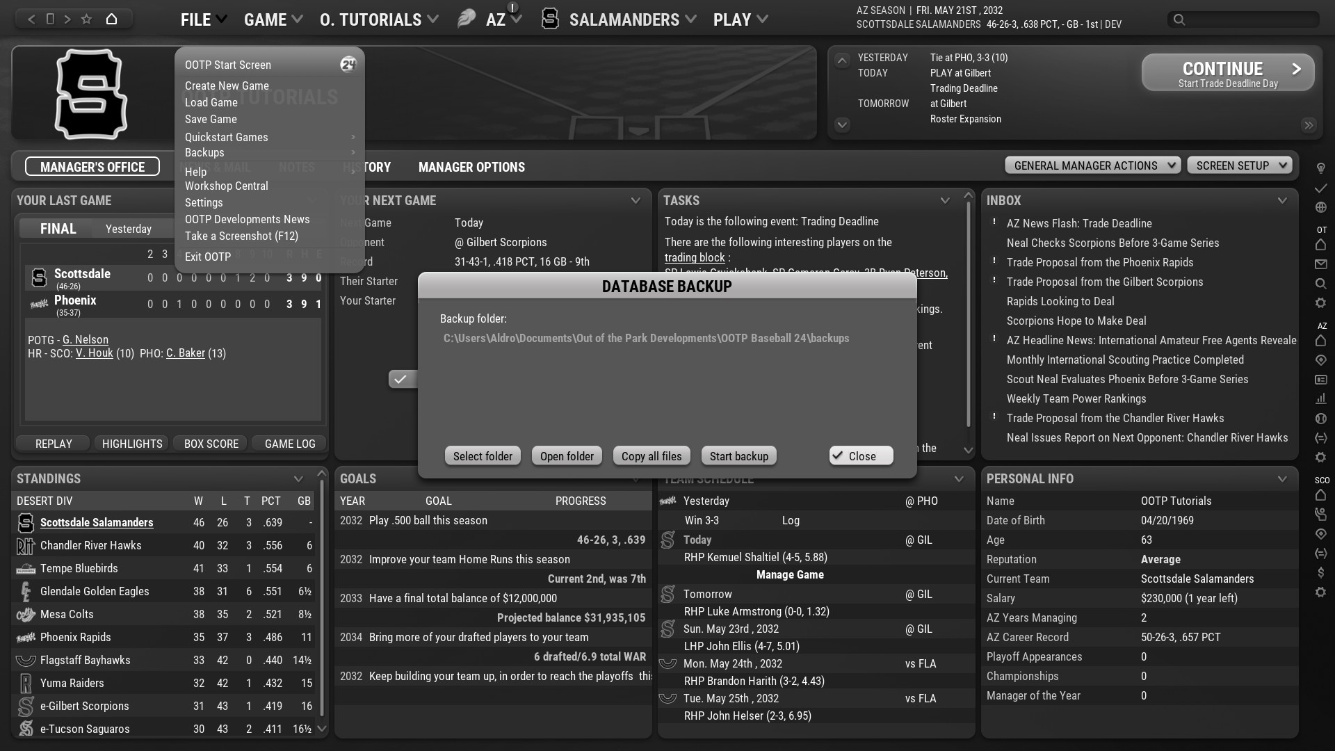The height and width of the screenshot is (751, 1335).
Task: Click the bookmark star icon
Action: 86,19
